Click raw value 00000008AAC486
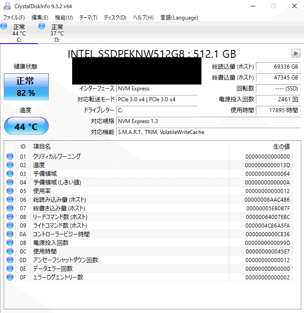This screenshot has width=304, height=313. (x=267, y=200)
